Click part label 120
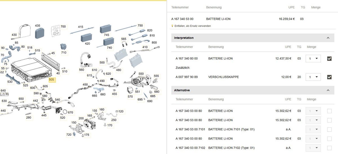Image resolution: width=338 pixels, height=154 pixels. pyautogui.click(x=121, y=111)
